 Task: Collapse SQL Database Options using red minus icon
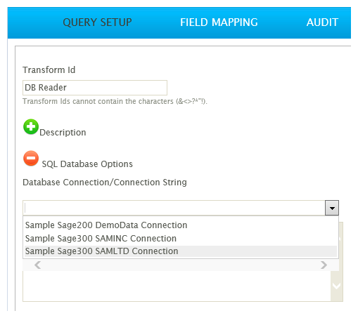tap(31, 158)
